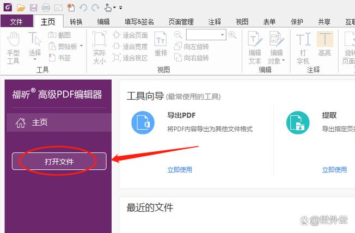Expand the 剪贴板 dropdown arrow

click(x=81, y=46)
